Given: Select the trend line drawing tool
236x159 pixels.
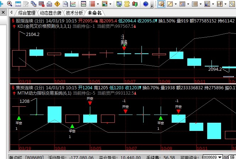Looking at the screenshot, I should [170, 4].
